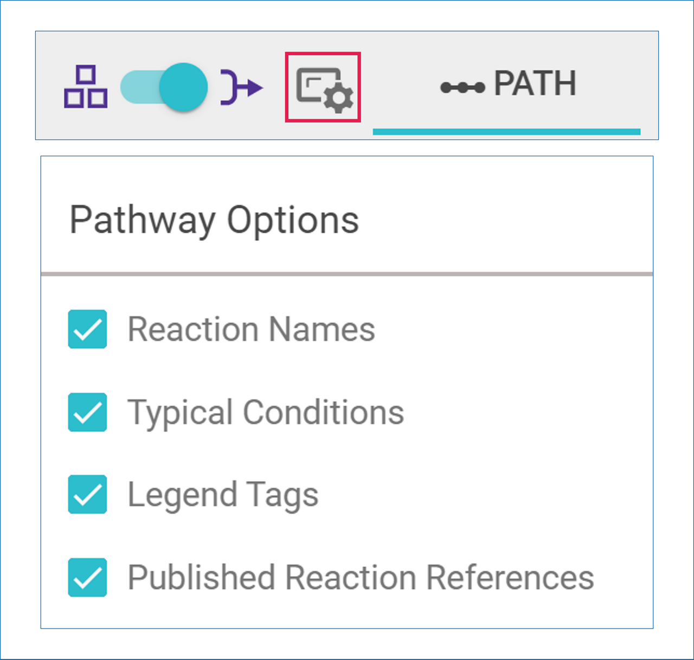The width and height of the screenshot is (694, 660).
Task: Click the purple tree hierarchy view icon
Action: point(86,87)
